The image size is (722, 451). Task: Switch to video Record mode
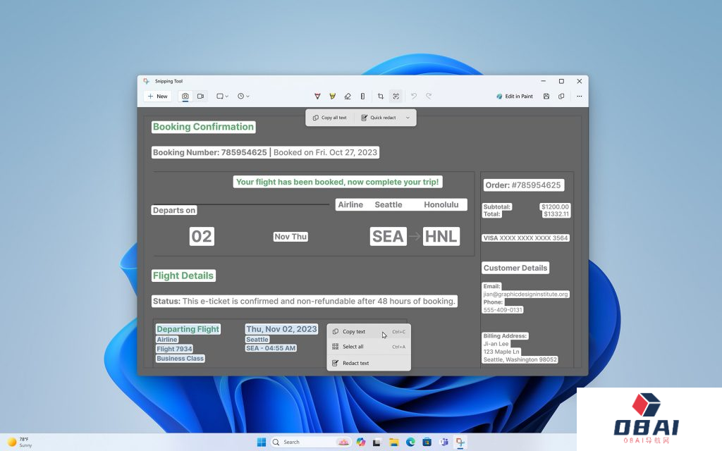[x=200, y=96]
